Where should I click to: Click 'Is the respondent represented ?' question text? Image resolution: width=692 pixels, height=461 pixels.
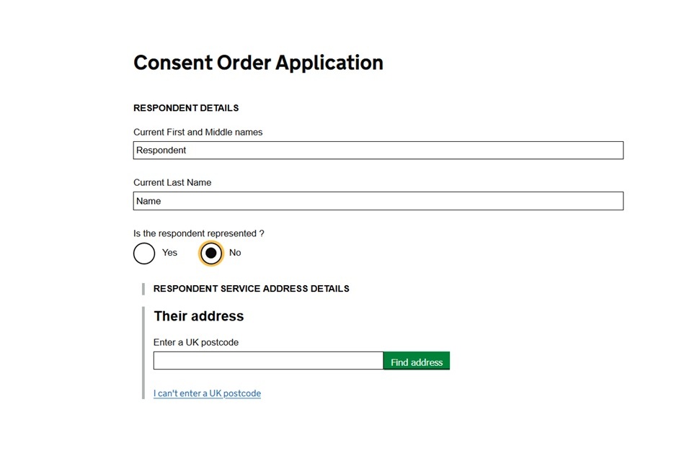(x=198, y=233)
